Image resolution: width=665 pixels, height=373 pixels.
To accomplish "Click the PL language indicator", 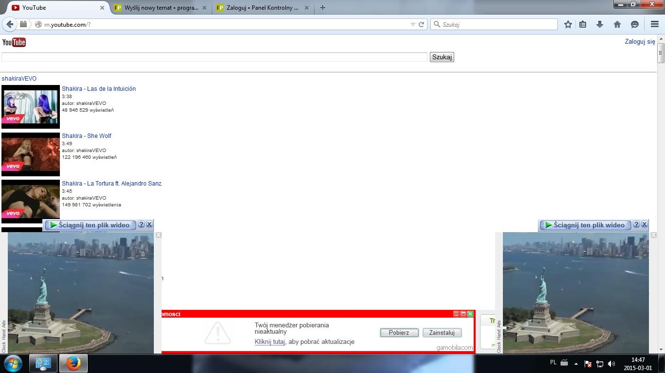I will (x=553, y=362).
